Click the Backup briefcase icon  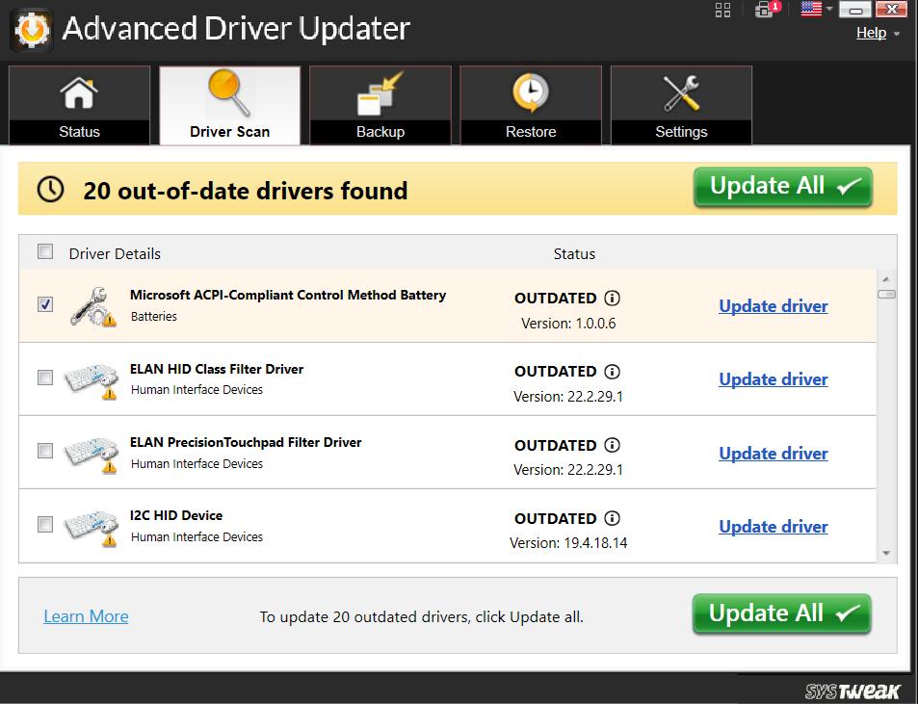tap(380, 93)
